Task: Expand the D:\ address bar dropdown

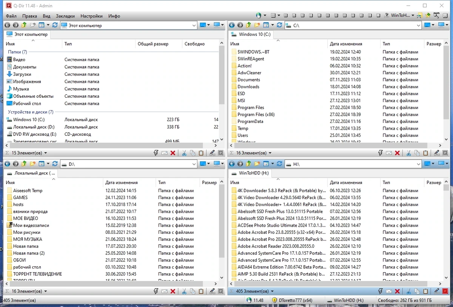Action: coord(194,164)
